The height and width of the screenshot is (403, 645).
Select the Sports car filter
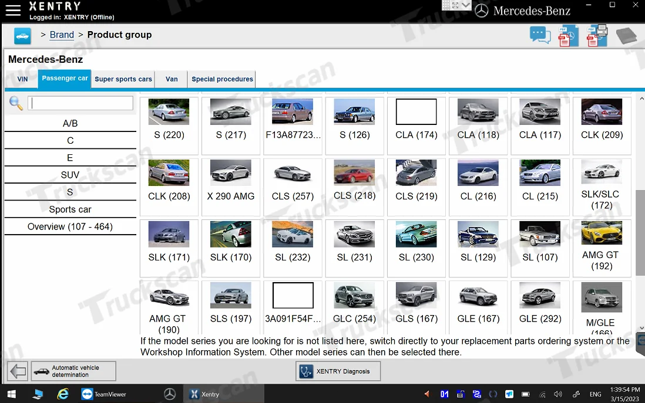coord(70,209)
